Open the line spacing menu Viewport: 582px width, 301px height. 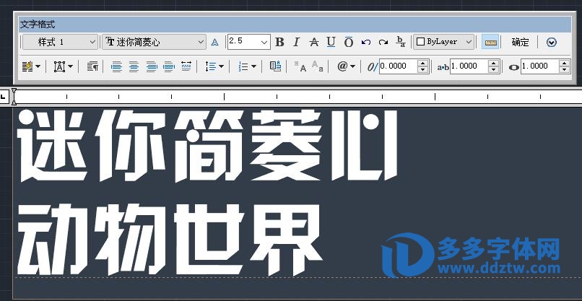pyautogui.click(x=214, y=66)
